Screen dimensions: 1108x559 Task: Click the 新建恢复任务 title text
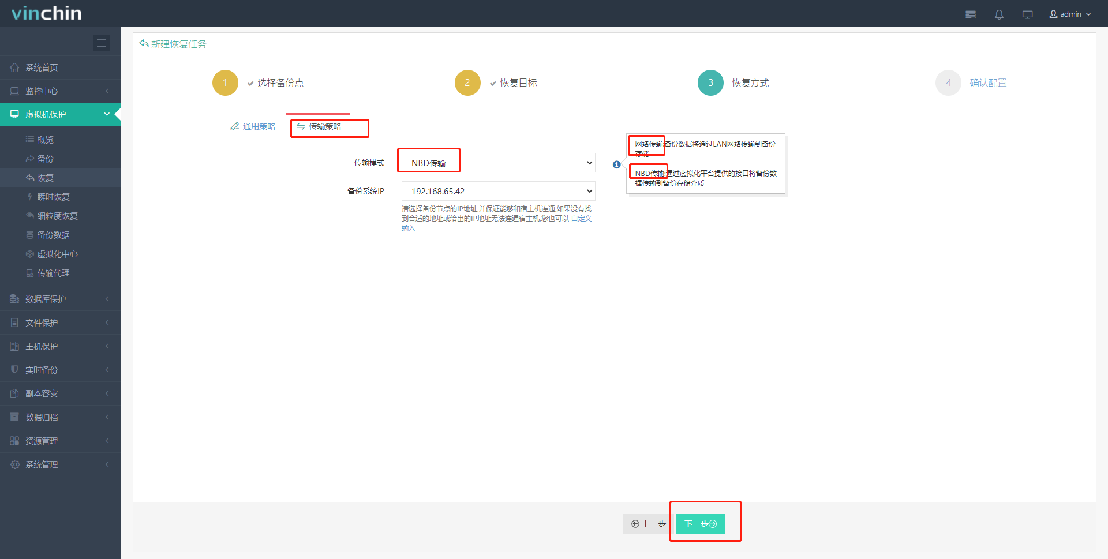click(x=179, y=44)
